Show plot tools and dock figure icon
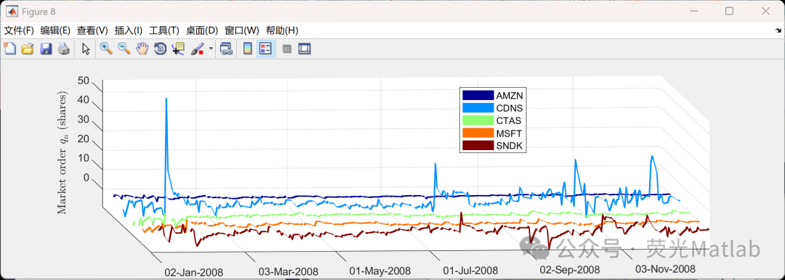The height and width of the screenshot is (280, 785). click(x=305, y=49)
